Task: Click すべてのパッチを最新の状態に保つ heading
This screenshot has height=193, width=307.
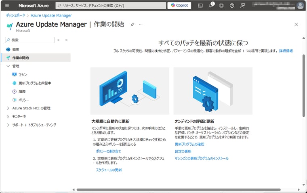Action: 203,43
